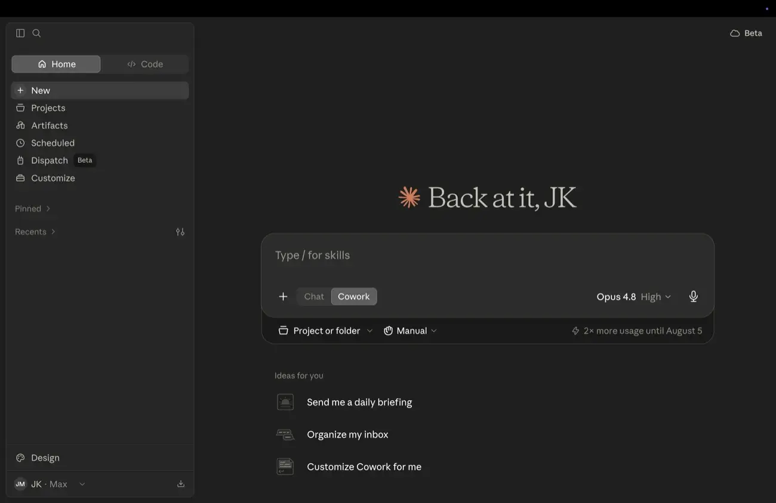This screenshot has height=503, width=776.
Task: Choose Customize Cowork for me idea
Action: tap(364, 467)
